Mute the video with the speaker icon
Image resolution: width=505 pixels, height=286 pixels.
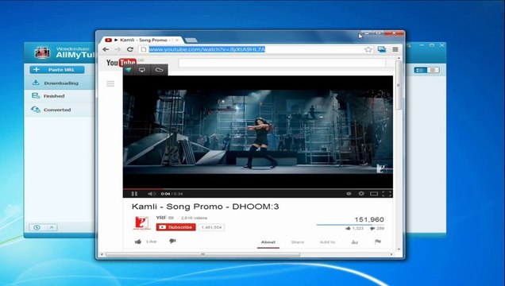[151, 194]
